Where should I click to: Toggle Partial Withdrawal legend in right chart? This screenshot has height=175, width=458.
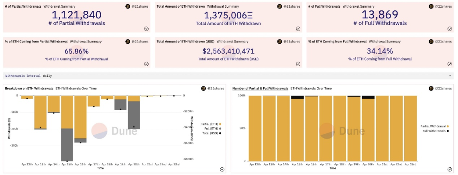coord(434,127)
